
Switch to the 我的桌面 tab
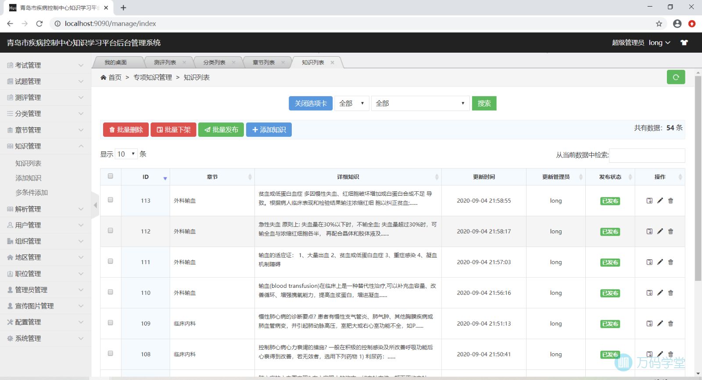[115, 62]
